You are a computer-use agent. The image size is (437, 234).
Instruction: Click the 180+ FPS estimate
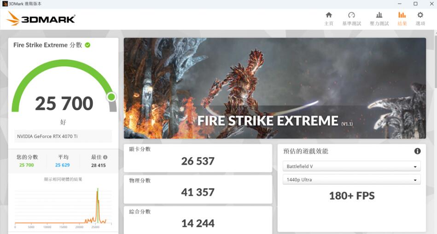tap(352, 196)
